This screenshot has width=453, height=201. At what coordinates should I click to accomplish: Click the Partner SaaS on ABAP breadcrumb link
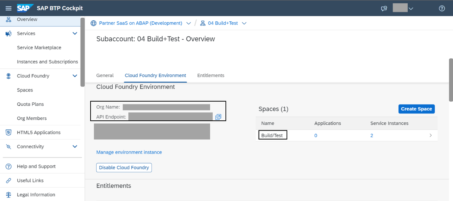141,23
